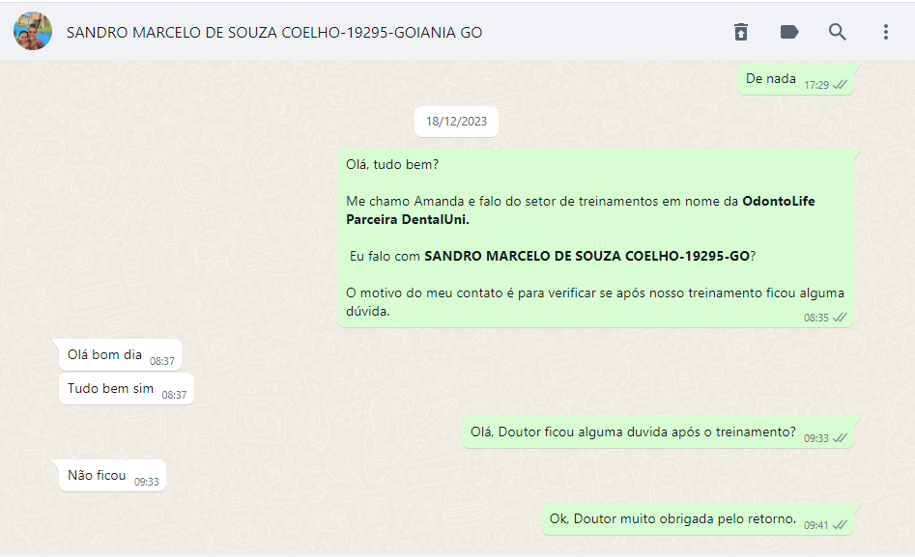The width and height of the screenshot is (915, 557).
Task: Open the three-dot more options menu
Action: coord(885,32)
